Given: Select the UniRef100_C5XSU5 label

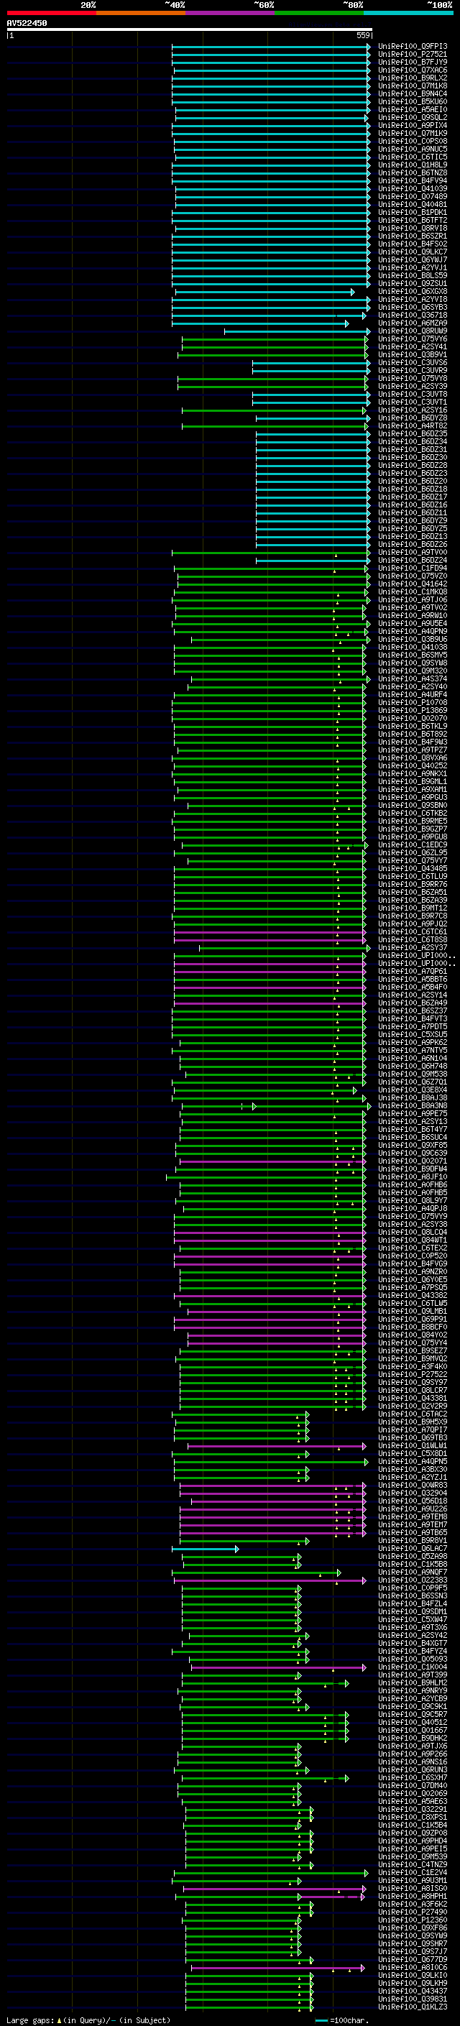Looking at the screenshot, I should click(413, 1034).
